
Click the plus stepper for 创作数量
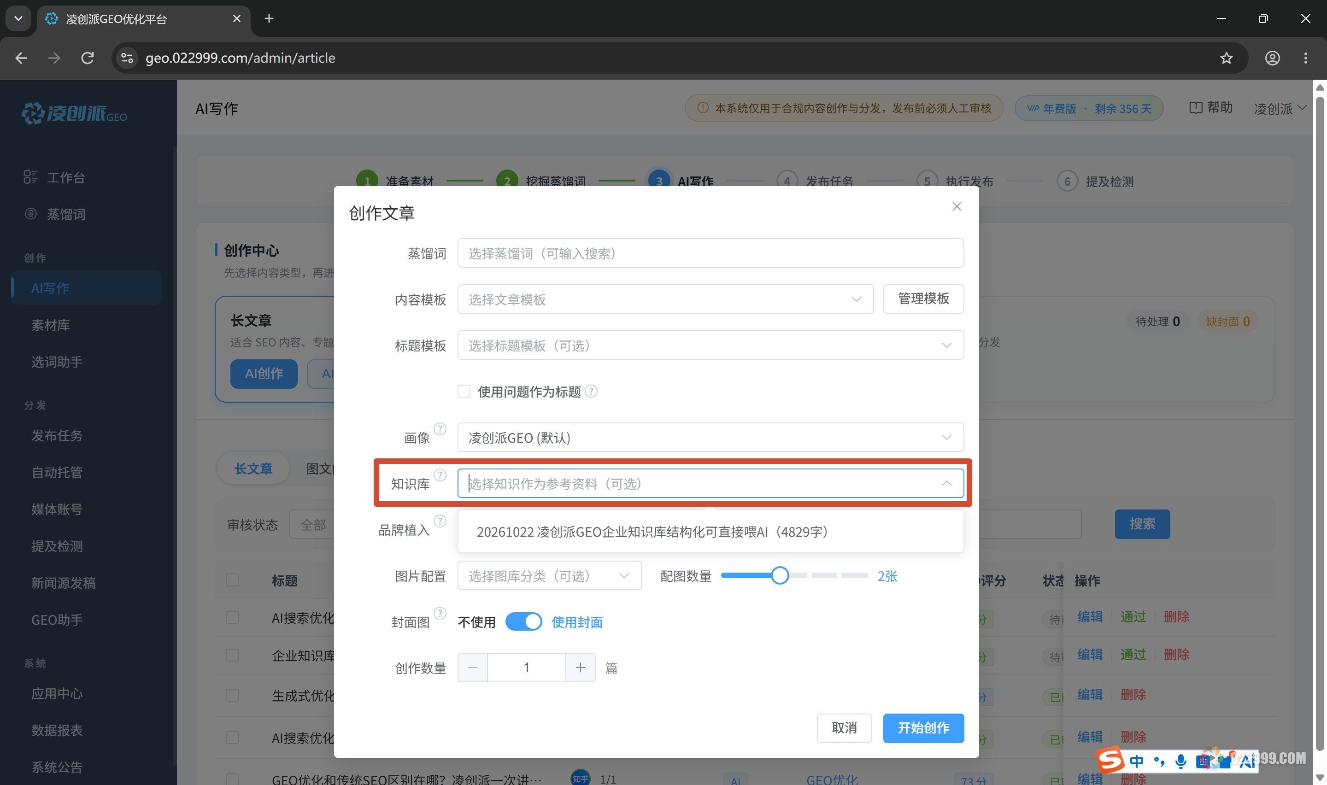(580, 668)
